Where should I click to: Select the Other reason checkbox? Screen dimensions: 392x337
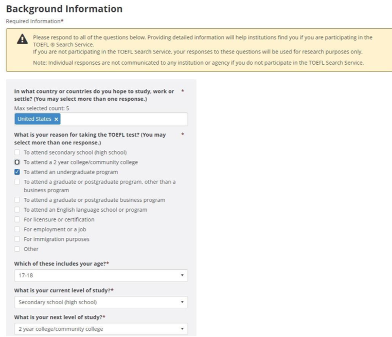click(17, 249)
